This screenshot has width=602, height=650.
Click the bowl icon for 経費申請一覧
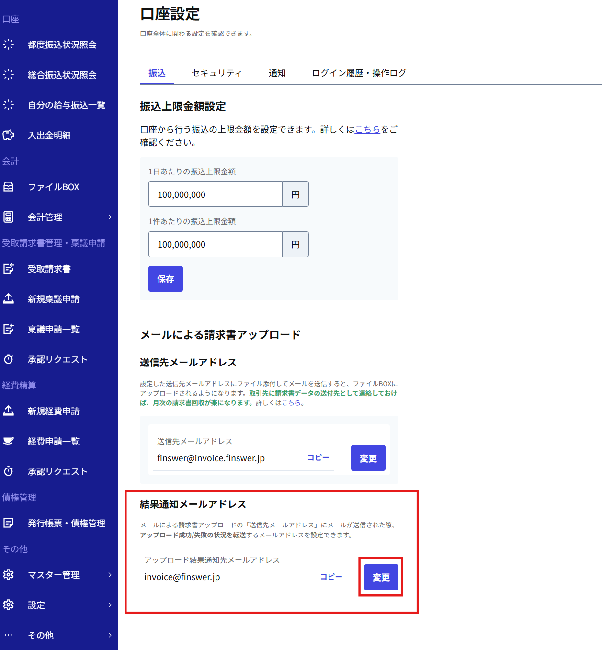(9, 441)
